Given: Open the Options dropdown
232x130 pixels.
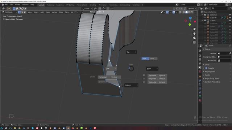Looking at the screenshot, I should point(192,9).
